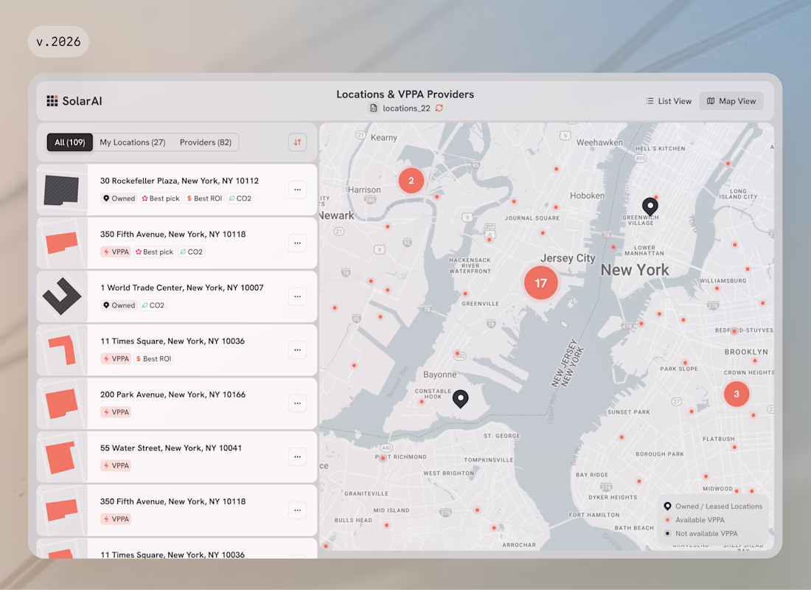Screen dimensions: 811x590
Task: Click the Owned / Leased Locations legend entry
Action: [713, 506]
